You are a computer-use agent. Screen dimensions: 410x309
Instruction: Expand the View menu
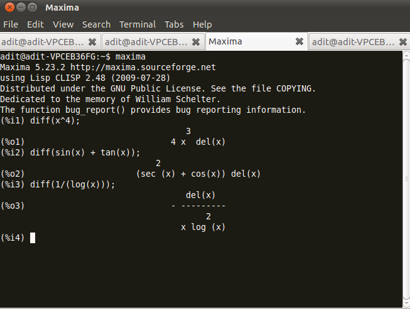pyautogui.click(x=63, y=24)
